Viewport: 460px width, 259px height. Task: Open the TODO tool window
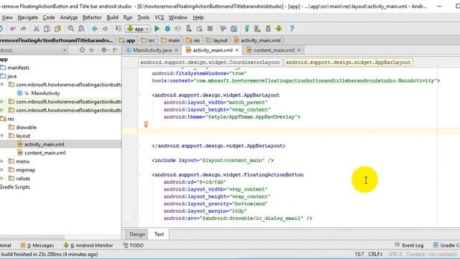[133, 245]
